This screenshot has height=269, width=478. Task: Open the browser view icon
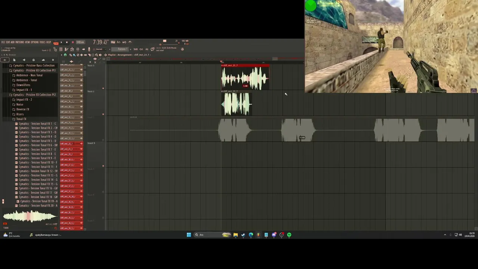pyautogui.click(x=55, y=49)
